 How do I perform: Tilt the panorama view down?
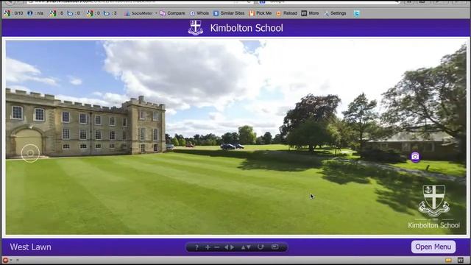click(249, 247)
